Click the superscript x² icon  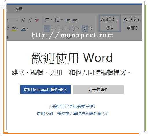[8, 29]
